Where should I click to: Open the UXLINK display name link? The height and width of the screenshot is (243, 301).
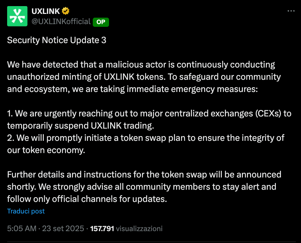(46, 11)
